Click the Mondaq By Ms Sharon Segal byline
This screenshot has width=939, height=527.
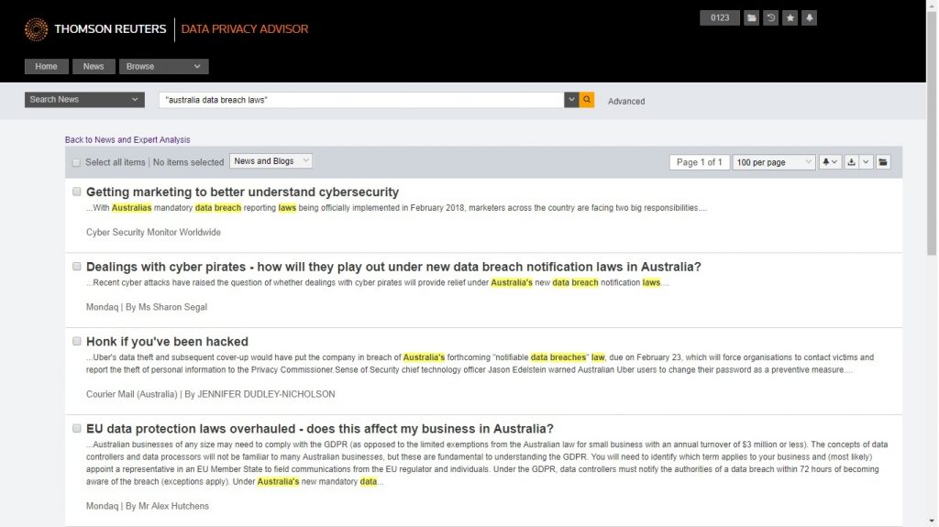[147, 307]
